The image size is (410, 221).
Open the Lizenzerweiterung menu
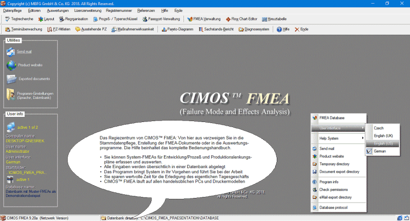[x=88, y=10]
